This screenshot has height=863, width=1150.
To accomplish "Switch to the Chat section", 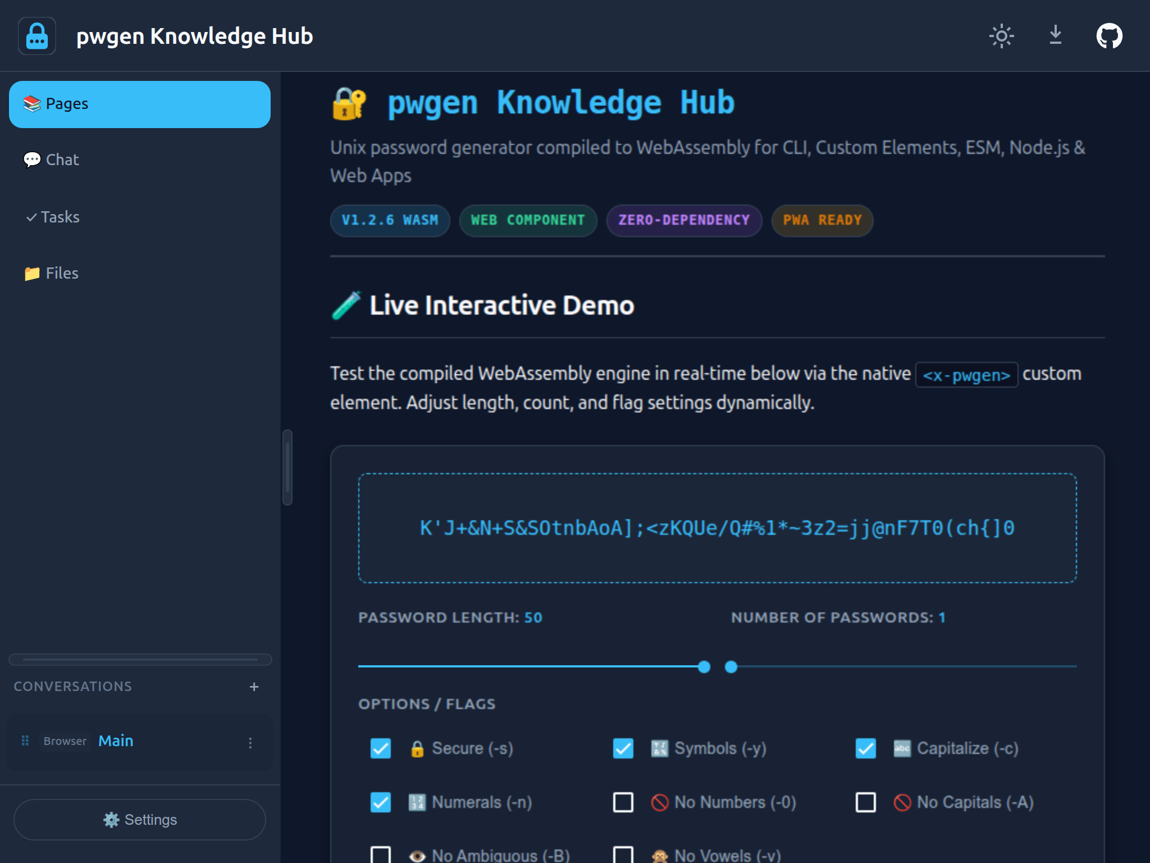I will coord(140,160).
